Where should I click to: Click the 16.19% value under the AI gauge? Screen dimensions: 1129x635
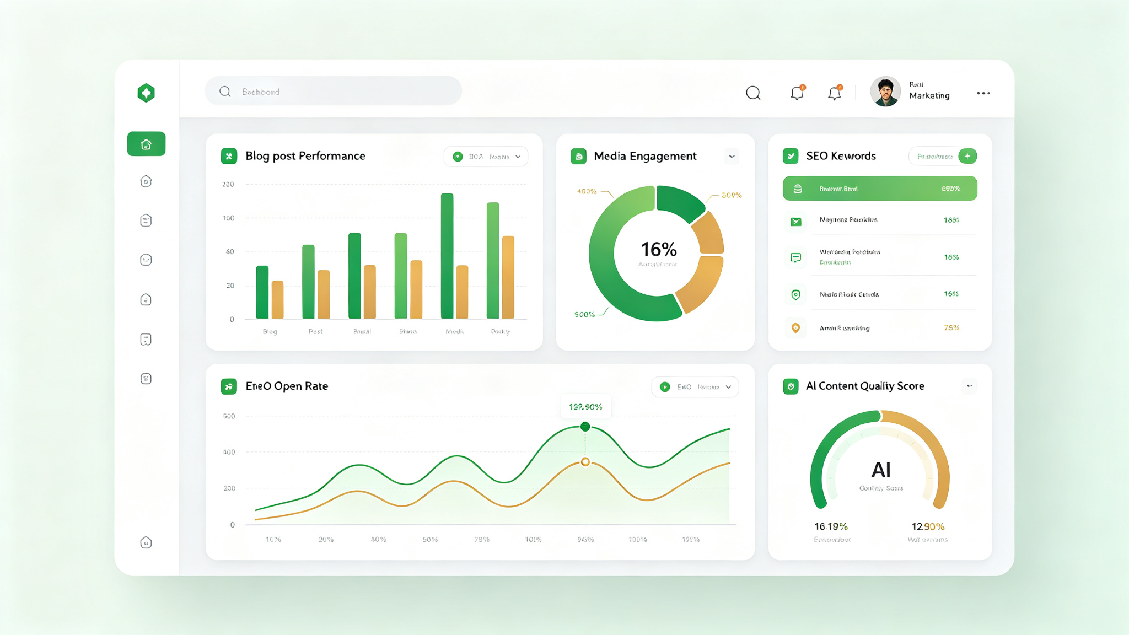click(x=831, y=526)
